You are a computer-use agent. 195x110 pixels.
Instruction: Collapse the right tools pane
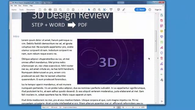162,101
